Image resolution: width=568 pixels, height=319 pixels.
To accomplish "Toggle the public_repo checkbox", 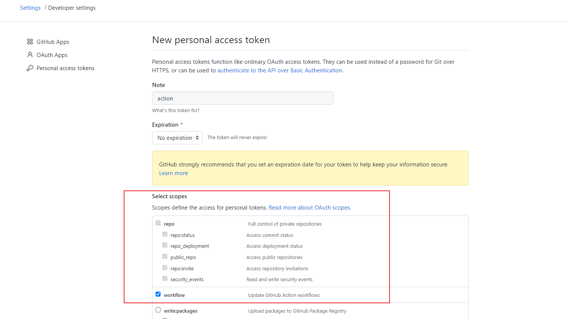I will coord(165,256).
